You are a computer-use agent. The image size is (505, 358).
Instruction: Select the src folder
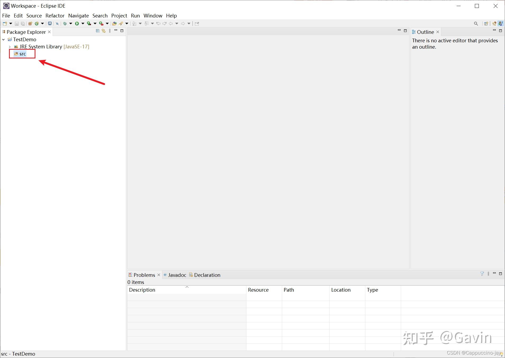tap(22, 54)
